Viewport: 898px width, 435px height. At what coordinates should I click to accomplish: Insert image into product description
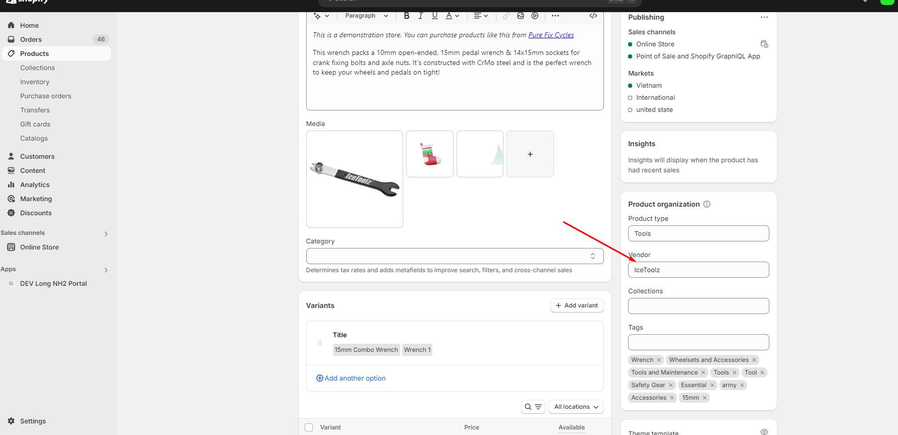[x=521, y=16]
